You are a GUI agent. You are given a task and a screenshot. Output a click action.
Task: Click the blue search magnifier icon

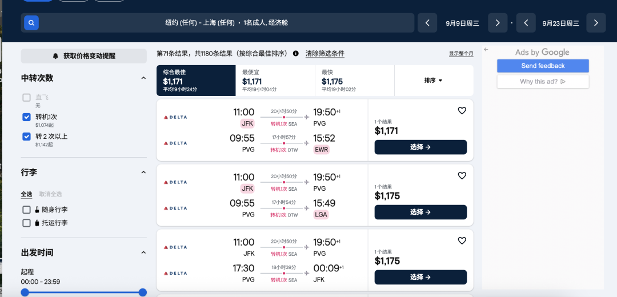click(31, 23)
